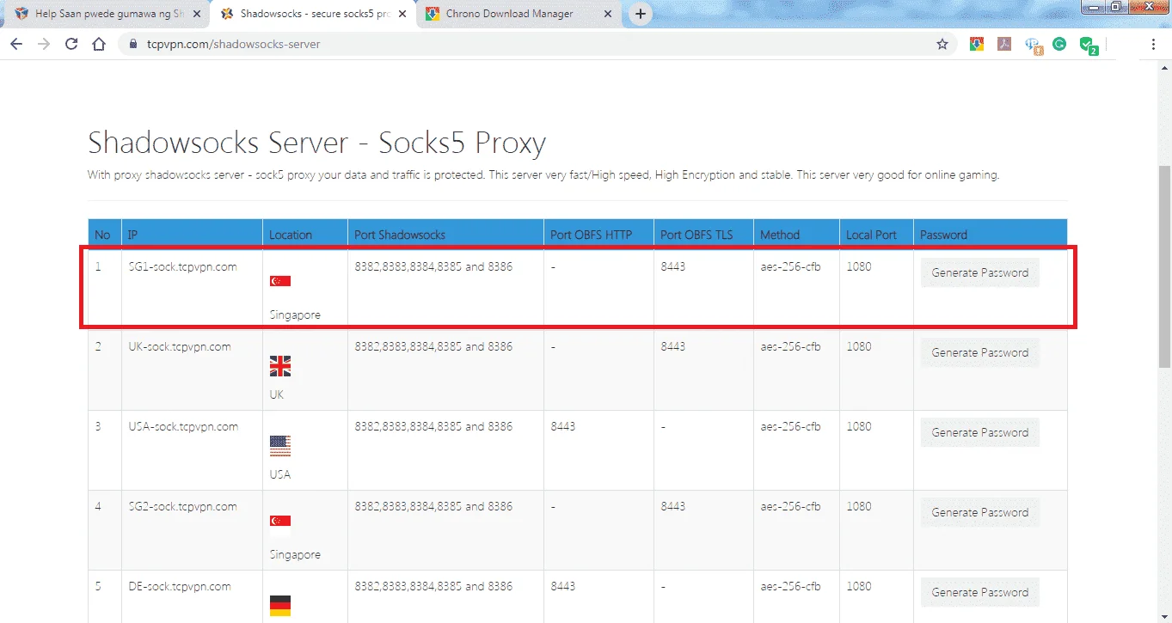The width and height of the screenshot is (1172, 623).
Task: Generate password for USA-sock server
Action: (x=979, y=432)
